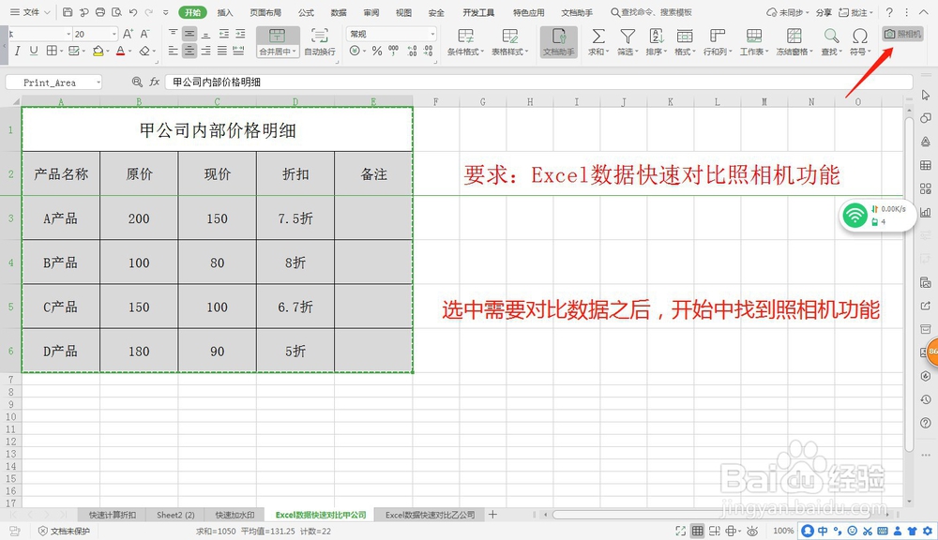Apply percent number style
Viewport: 938px width, 540px height.
point(377,50)
